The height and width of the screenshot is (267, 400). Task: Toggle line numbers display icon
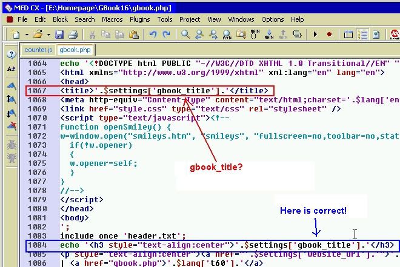[x=362, y=35]
